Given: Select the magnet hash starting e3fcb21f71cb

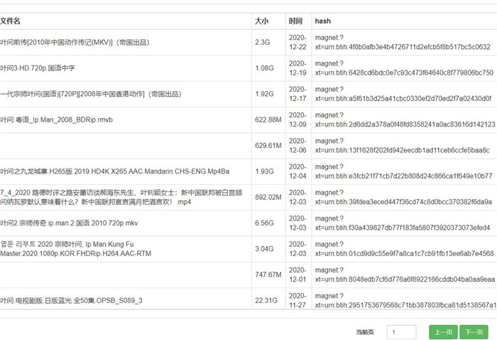Looking at the screenshot, I should [x=403, y=171].
